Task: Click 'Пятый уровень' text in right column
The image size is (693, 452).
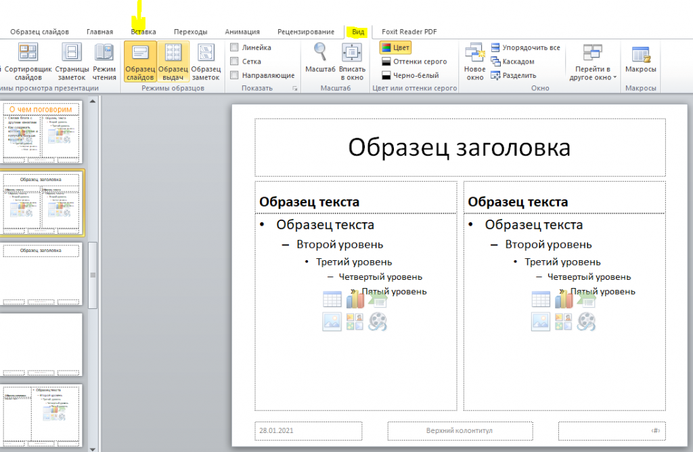Action: pos(603,292)
